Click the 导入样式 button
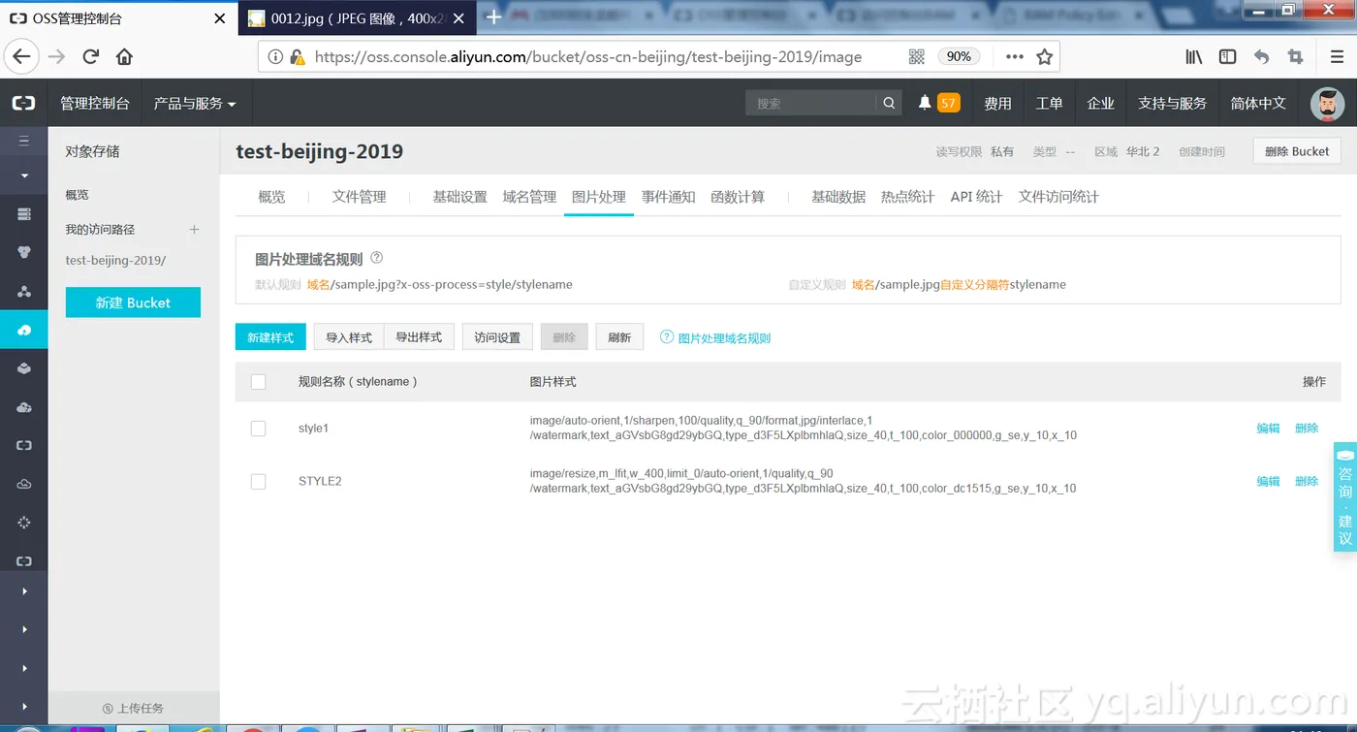Screen dimensions: 1357x732 pos(349,337)
